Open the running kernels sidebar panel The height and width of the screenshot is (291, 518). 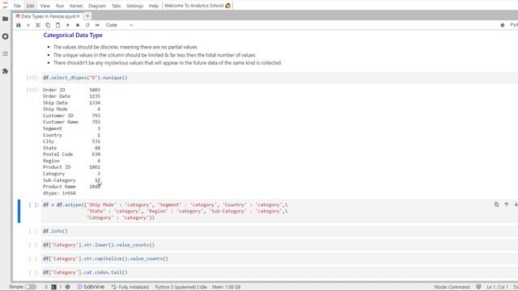click(6, 36)
